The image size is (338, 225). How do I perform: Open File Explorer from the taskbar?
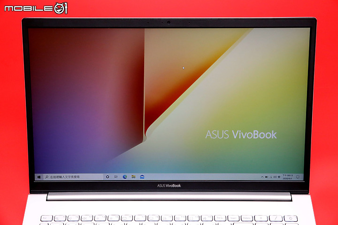point(133,177)
